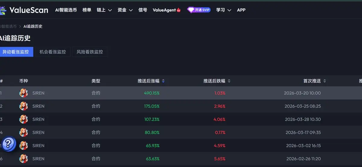Image resolution: width=362 pixels, height=167 pixels.
Task: Click the SIREN avatar in the 175.05% row
Action: [x=24, y=106]
